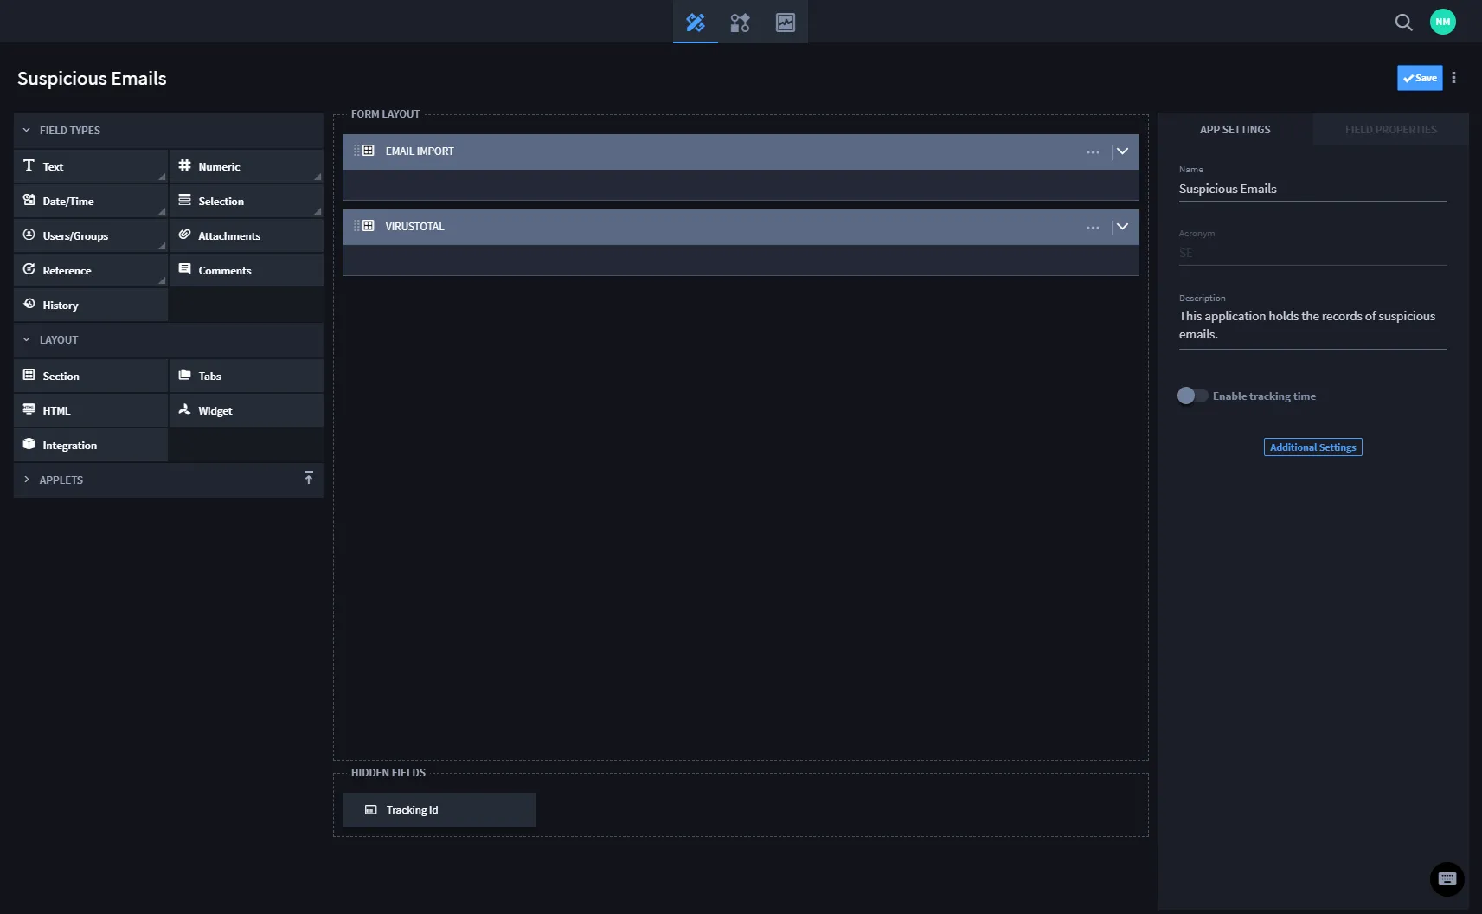The width and height of the screenshot is (1482, 914).
Task: Select the Text field type
Action: [91, 166]
